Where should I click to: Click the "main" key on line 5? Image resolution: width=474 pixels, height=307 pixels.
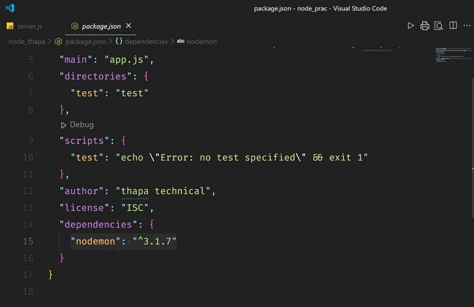(76, 60)
